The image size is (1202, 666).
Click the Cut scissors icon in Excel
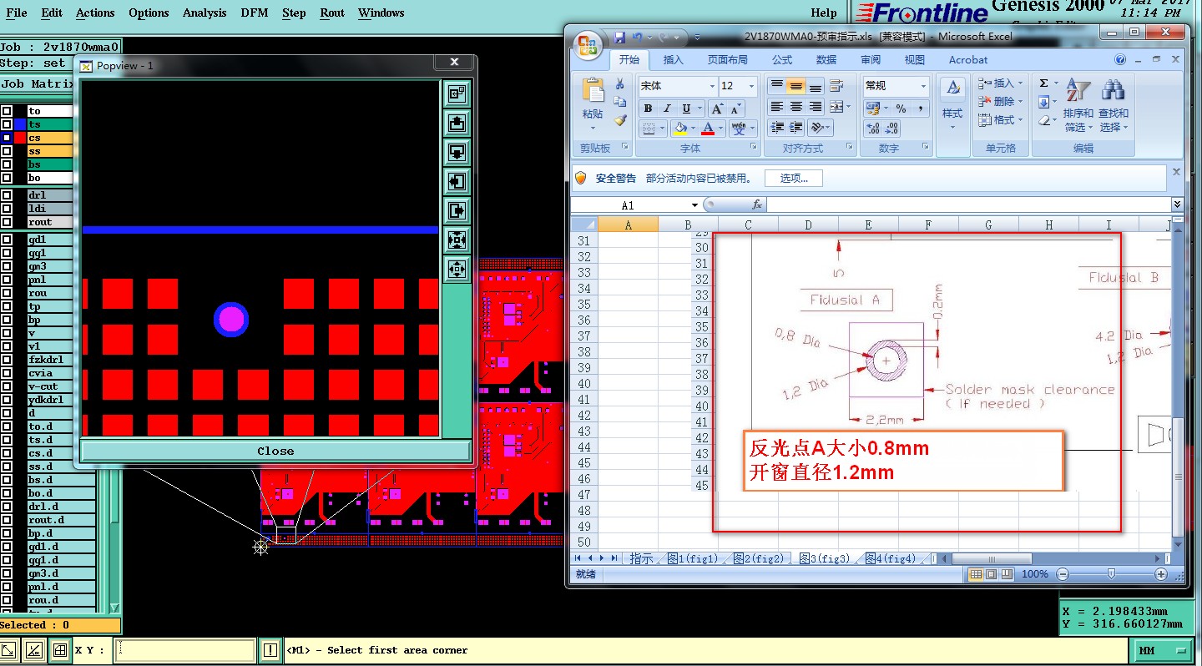click(619, 84)
